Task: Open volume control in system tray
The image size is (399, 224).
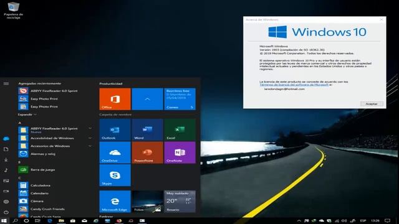Action: click(x=344, y=221)
